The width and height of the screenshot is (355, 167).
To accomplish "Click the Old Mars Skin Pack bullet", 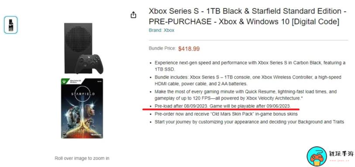I will point(226,114).
